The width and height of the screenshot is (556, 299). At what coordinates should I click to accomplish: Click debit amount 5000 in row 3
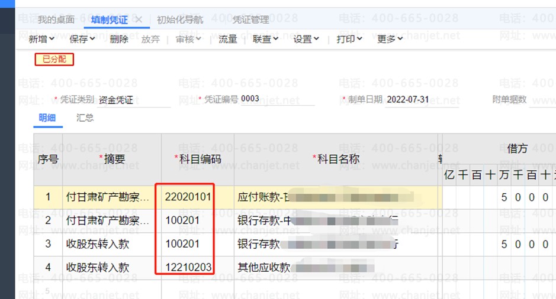[525, 245]
